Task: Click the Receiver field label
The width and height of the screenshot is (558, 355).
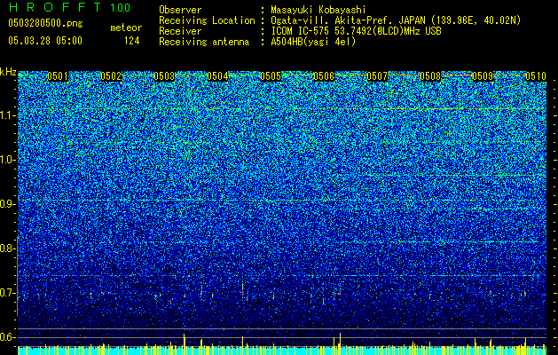Action: click(180, 31)
